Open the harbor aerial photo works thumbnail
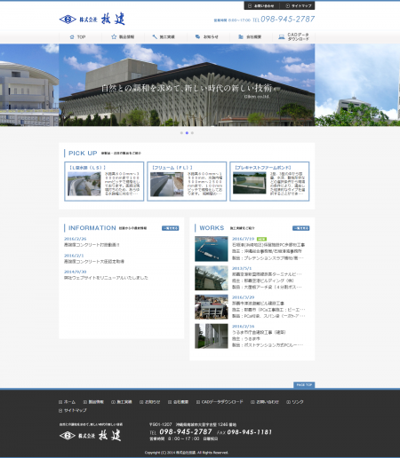Viewport: 400px width, 458px height. tap(212, 249)
